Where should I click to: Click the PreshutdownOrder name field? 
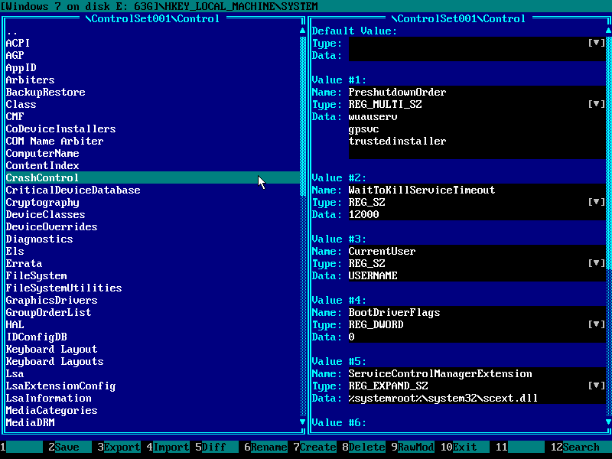point(477,92)
